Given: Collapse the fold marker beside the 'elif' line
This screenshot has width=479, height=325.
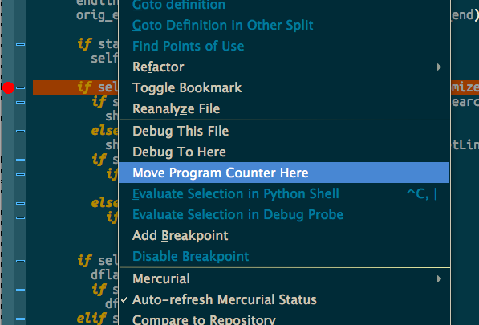Looking at the screenshot, I should [21, 319].
